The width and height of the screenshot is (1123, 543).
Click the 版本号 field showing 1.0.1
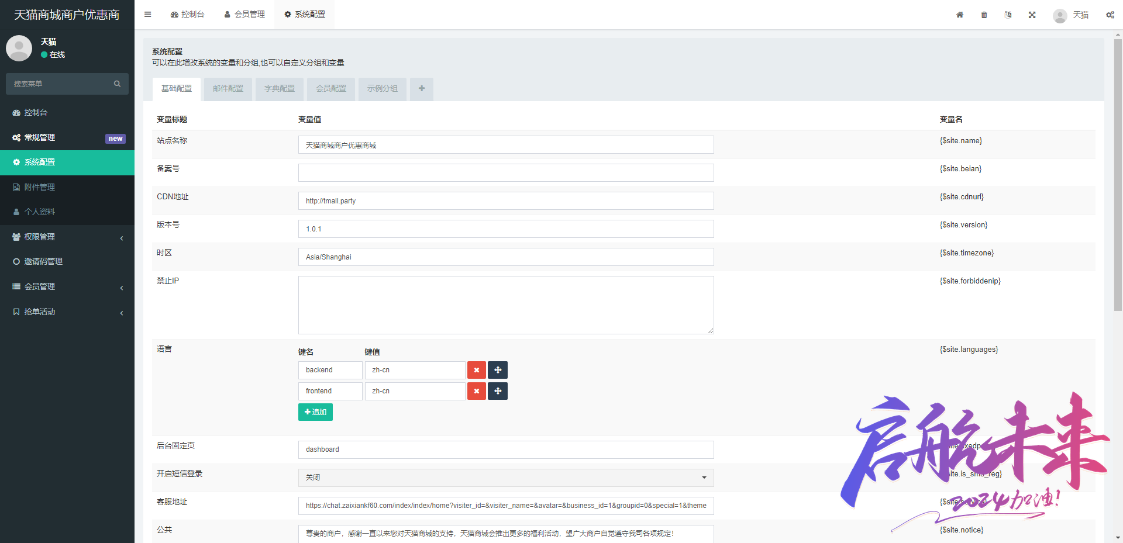506,229
